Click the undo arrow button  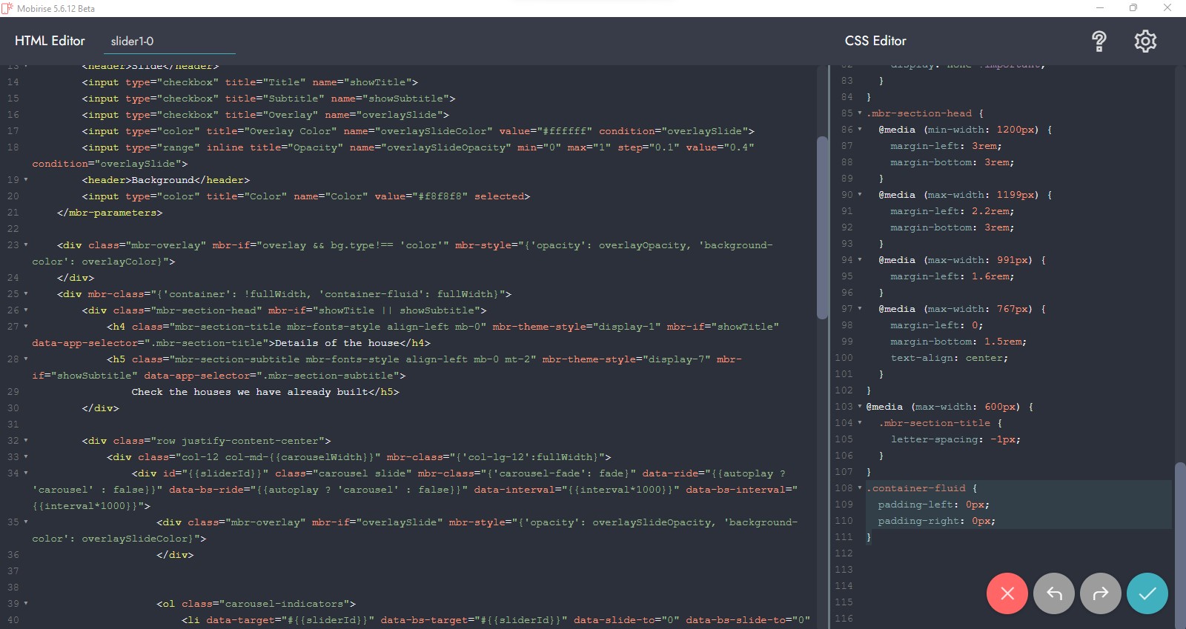[x=1053, y=593]
